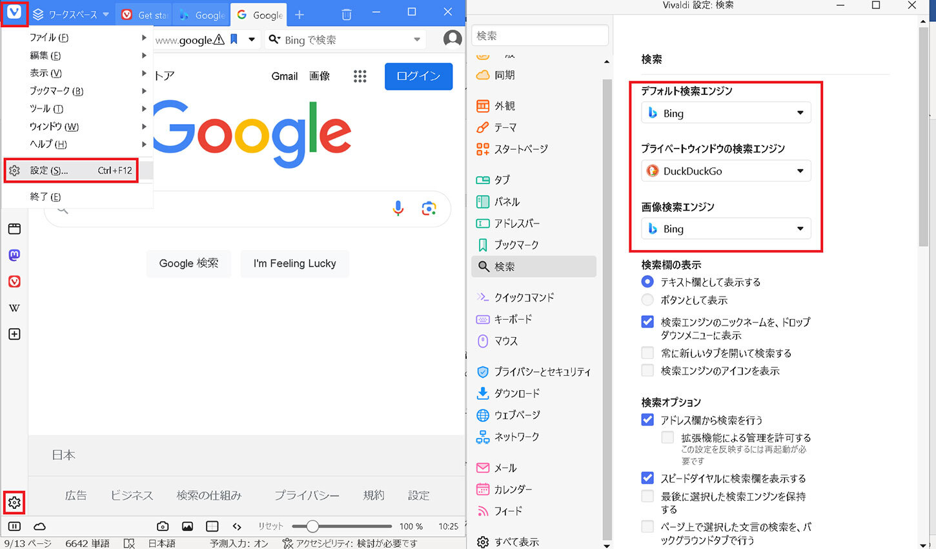Enable 常に新しいタブを開いて検索する checkbox
Screen dimensions: 936x549
tap(647, 353)
